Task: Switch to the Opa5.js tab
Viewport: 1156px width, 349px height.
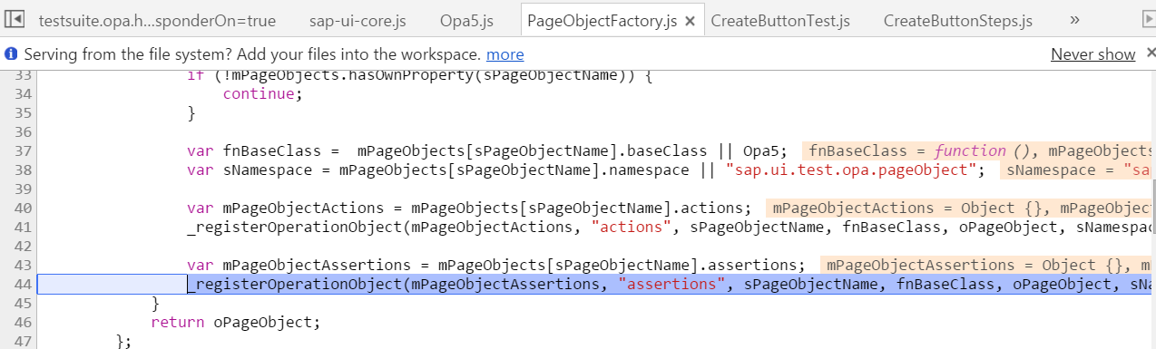Action: tap(465, 20)
